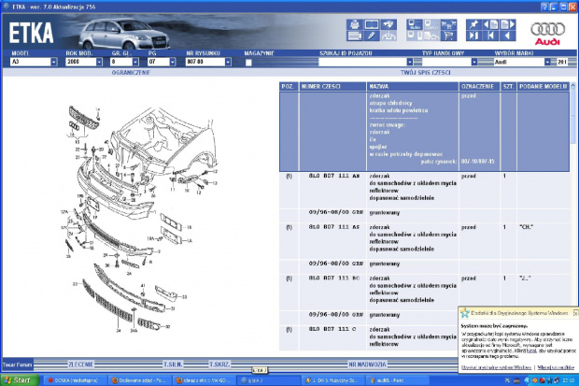The image size is (579, 386).
Task: Click the OZNACZENIE column header
Action: 479,87
